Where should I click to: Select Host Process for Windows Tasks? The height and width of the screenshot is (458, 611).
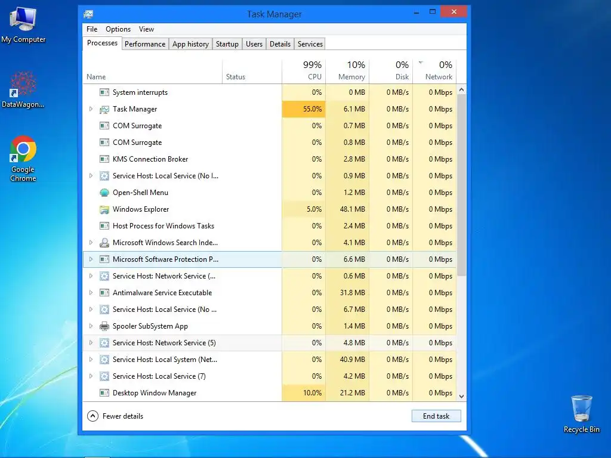(x=270, y=226)
